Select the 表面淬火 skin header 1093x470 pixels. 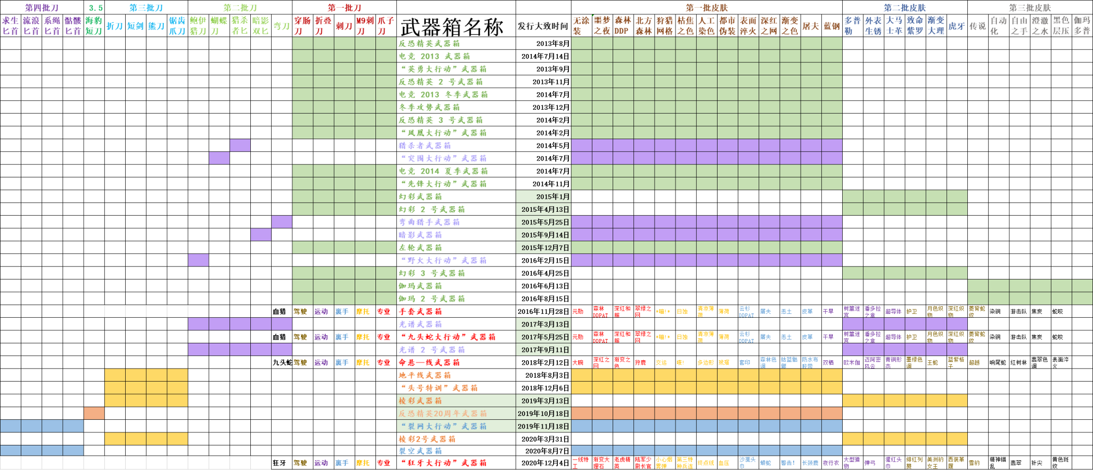(748, 26)
